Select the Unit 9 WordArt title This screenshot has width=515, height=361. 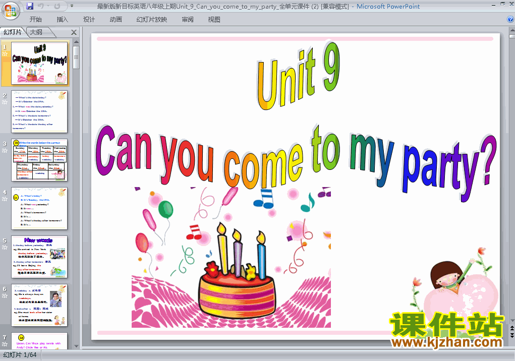(298, 76)
